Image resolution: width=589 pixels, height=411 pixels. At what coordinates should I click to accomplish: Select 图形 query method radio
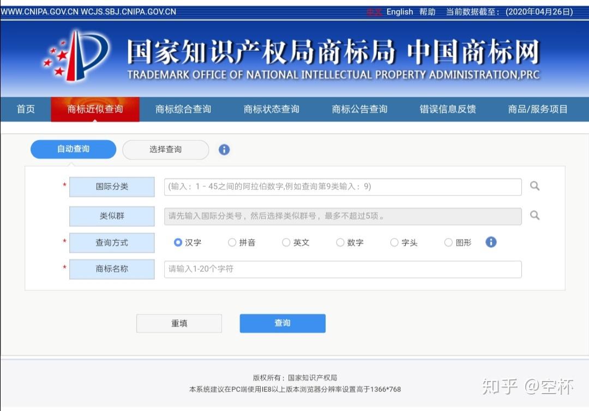tap(448, 242)
